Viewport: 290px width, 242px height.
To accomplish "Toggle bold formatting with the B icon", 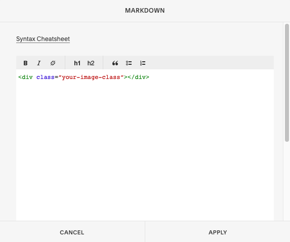I will click(25, 63).
